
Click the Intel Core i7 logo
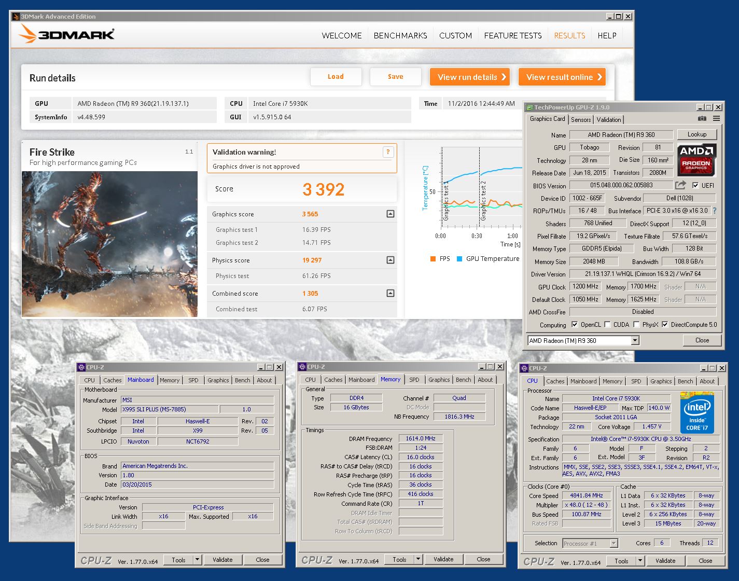click(x=696, y=413)
